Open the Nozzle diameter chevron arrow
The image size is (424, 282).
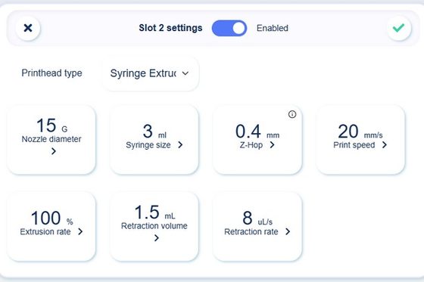coord(54,151)
